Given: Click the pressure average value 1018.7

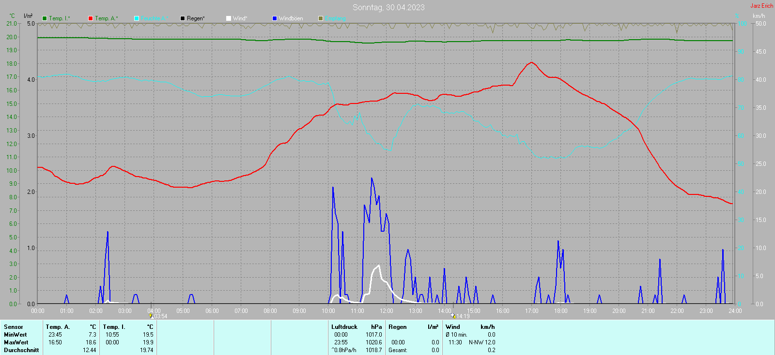Looking at the screenshot, I should pos(374,350).
